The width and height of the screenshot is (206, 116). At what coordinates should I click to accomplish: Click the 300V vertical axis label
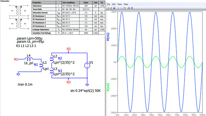(x=114, y=12)
